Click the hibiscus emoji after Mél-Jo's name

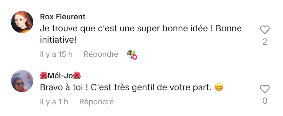point(77,75)
